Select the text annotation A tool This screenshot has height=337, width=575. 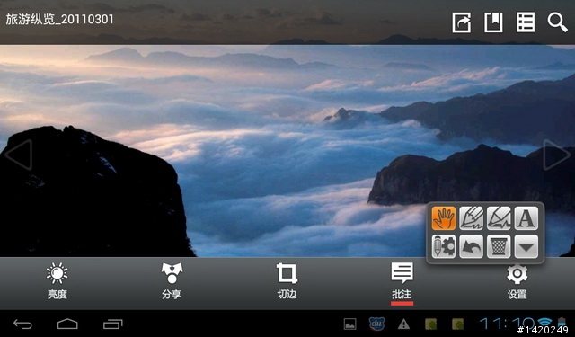click(x=526, y=218)
